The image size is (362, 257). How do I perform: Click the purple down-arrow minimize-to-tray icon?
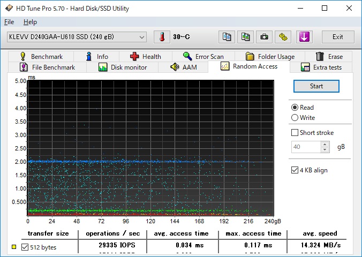(x=304, y=37)
